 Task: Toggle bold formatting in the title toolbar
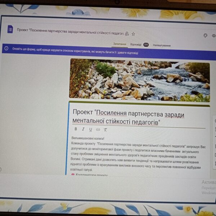pyautogui.click(x=76, y=129)
